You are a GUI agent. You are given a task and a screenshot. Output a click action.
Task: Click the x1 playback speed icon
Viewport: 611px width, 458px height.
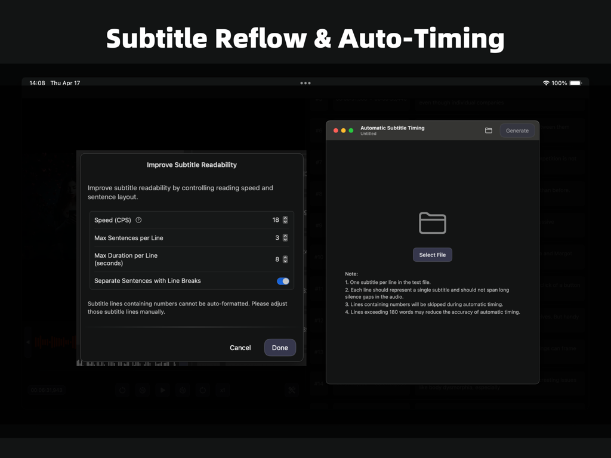223,390
